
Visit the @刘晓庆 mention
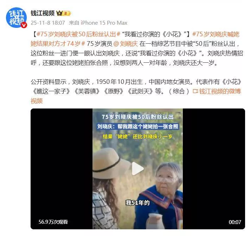[x=126, y=44]
